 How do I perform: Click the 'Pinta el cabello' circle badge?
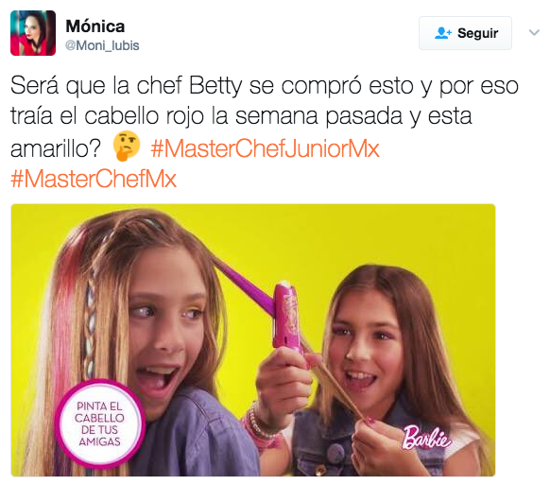click(99, 423)
